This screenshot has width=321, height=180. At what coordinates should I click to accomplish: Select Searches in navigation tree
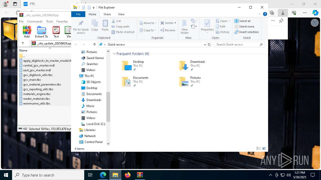tap(89, 64)
